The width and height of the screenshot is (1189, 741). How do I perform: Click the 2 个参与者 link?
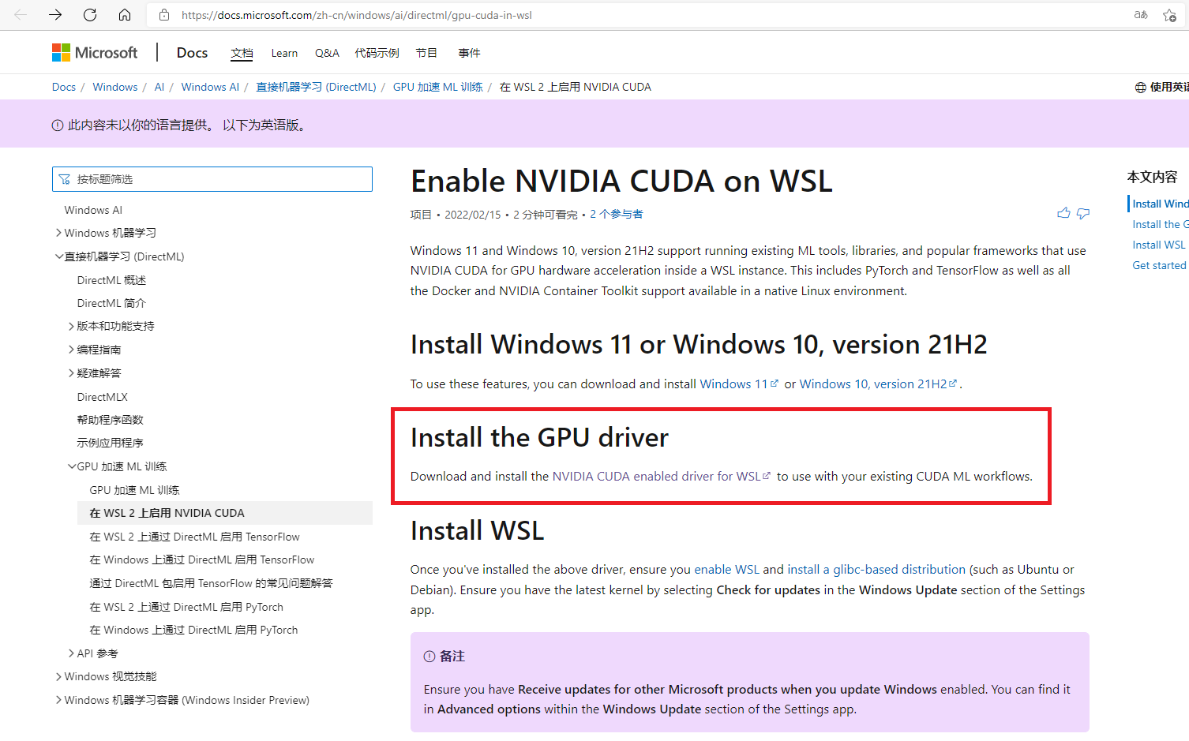[616, 214]
